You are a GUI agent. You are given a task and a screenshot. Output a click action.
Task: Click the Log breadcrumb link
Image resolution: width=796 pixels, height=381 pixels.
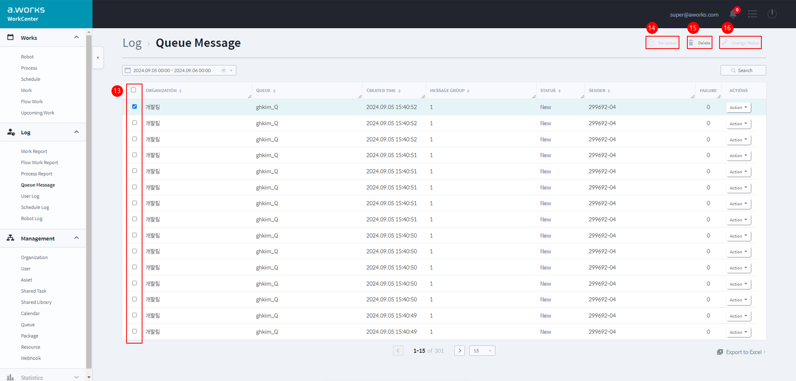[132, 43]
